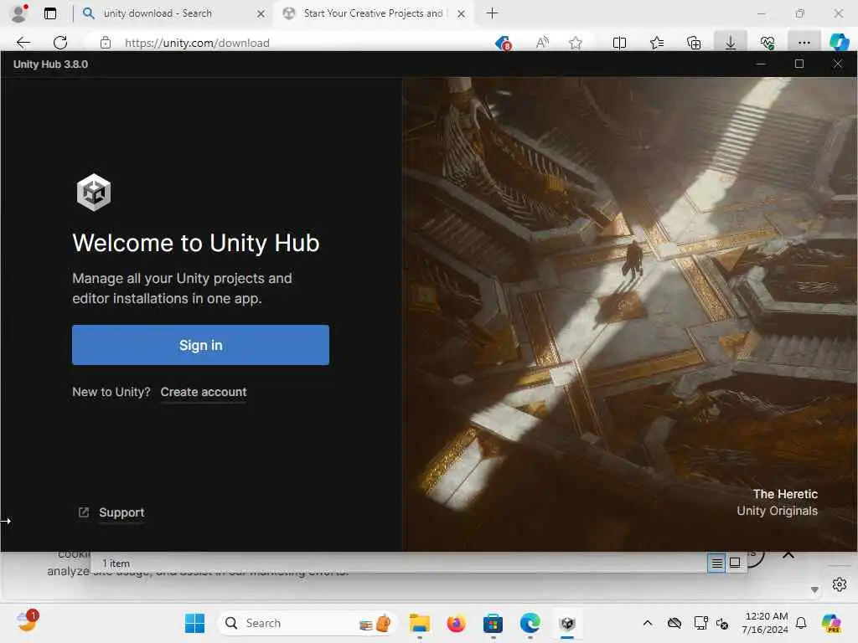The image size is (858, 643).
Task: Click the Unity cube logo icon
Action: [x=94, y=193]
